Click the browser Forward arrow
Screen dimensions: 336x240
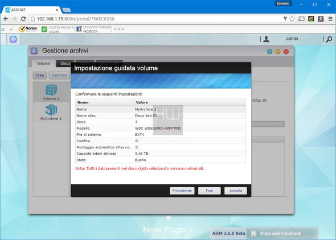click(x=14, y=19)
